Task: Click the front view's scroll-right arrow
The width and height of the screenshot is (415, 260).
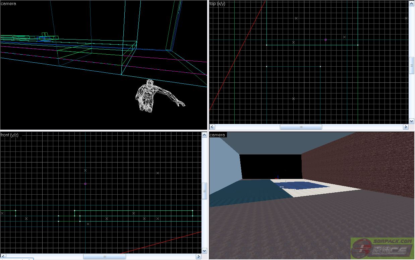Action: point(198,257)
